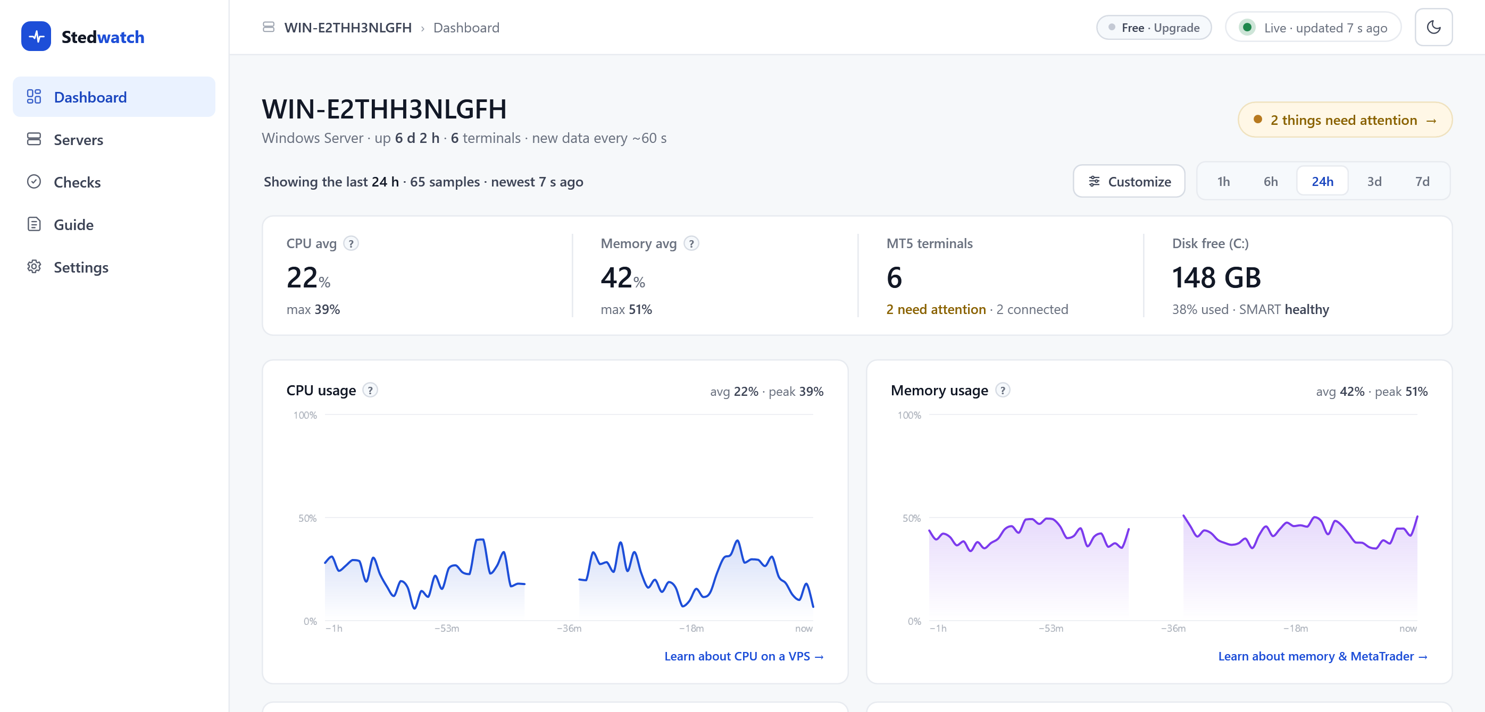Click the Stedwatch pulse logo icon
This screenshot has height=712, width=1485.
click(x=36, y=36)
